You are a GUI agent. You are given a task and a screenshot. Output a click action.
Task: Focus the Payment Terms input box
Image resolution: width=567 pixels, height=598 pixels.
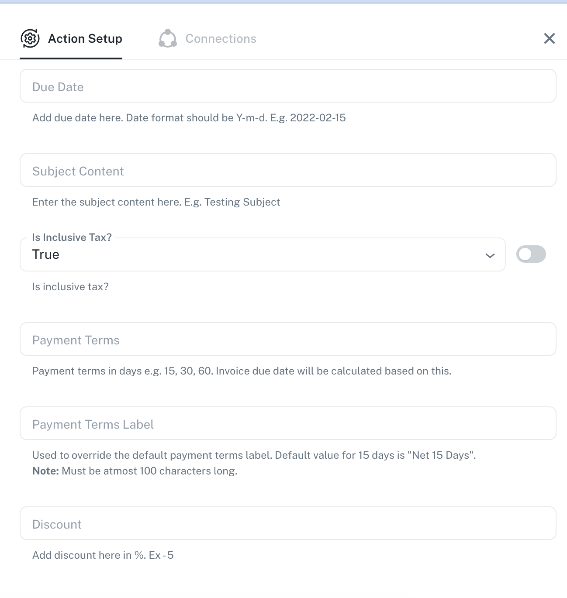288,340
